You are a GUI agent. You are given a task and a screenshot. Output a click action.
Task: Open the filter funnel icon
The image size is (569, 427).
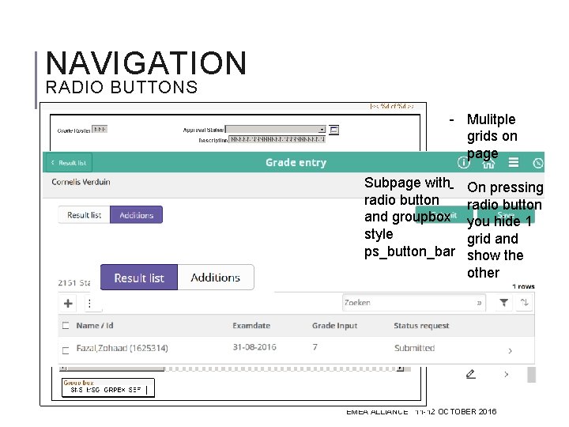pyautogui.click(x=503, y=302)
